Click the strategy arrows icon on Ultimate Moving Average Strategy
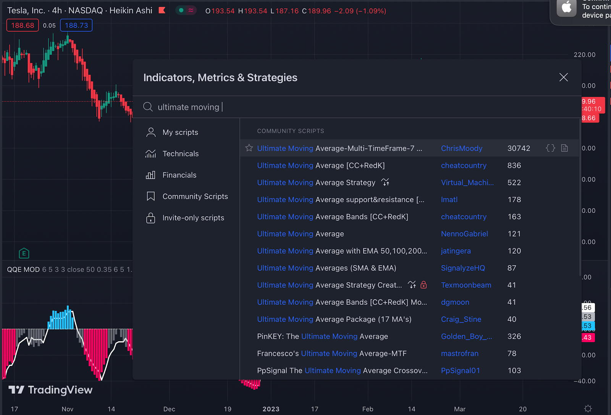This screenshot has width=611, height=415. (386, 182)
